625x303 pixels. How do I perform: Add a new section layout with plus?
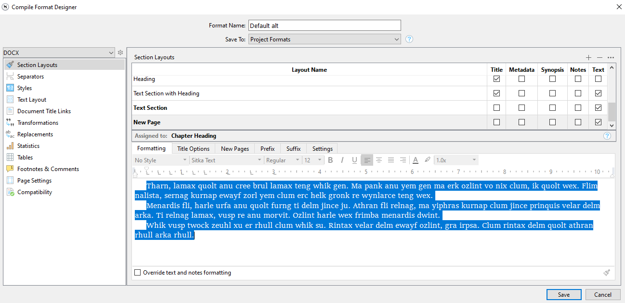coord(588,57)
